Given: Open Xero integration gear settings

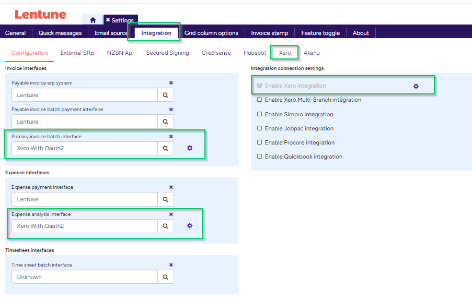Looking at the screenshot, I should [x=416, y=86].
